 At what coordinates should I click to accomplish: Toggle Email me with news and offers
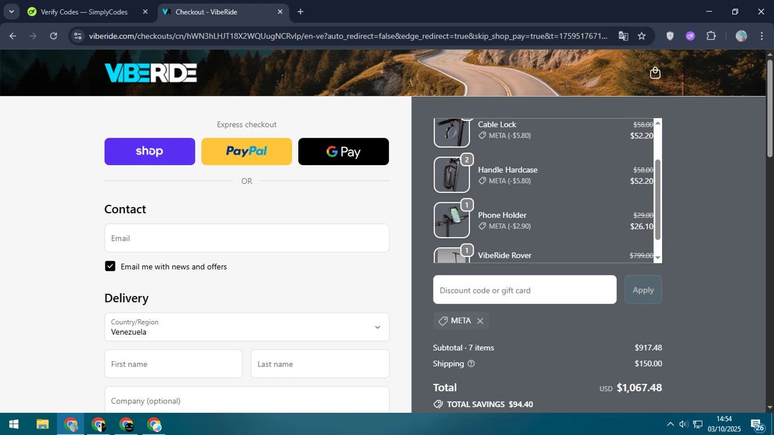(x=110, y=266)
